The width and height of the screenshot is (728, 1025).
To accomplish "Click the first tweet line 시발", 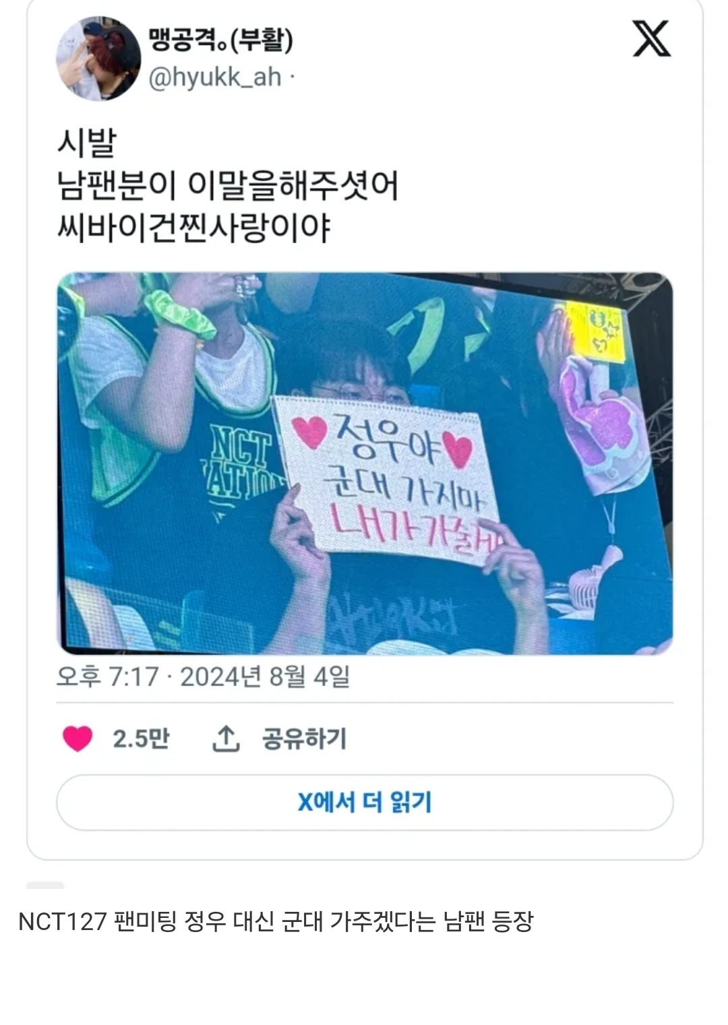I will (87, 142).
